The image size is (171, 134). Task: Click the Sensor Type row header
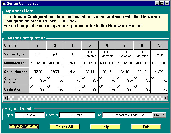[16, 54]
